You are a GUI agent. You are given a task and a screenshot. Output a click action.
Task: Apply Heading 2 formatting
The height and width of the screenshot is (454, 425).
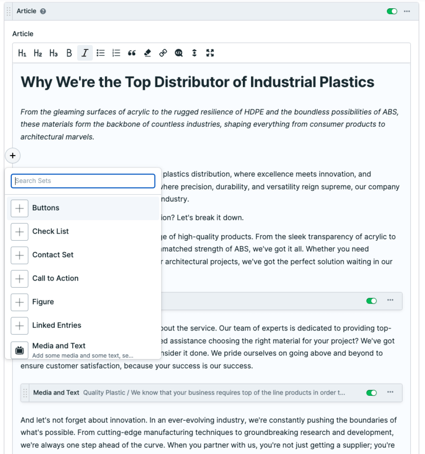[37, 53]
